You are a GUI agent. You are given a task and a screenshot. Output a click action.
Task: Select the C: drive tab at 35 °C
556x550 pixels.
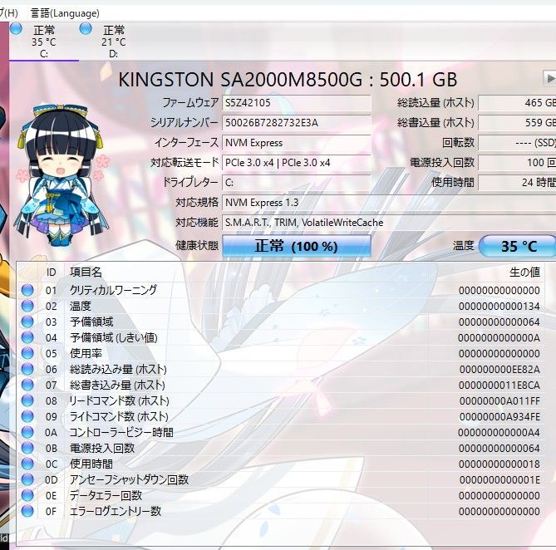(43, 42)
